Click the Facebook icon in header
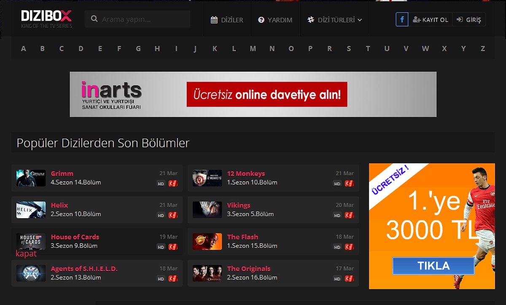The width and height of the screenshot is (506, 305). [402, 19]
